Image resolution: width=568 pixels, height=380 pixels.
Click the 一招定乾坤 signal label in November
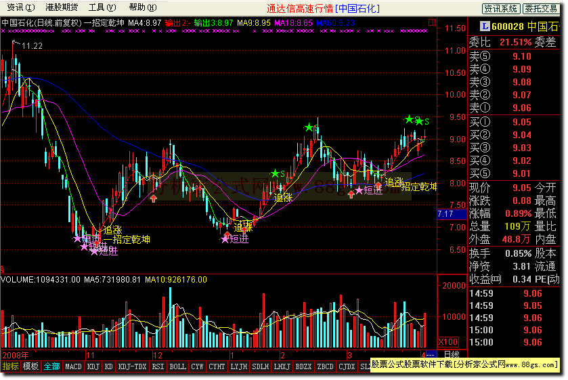127,239
